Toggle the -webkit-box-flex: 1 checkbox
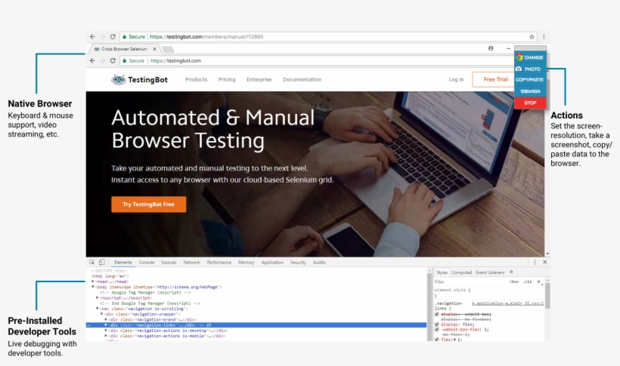 (x=437, y=329)
